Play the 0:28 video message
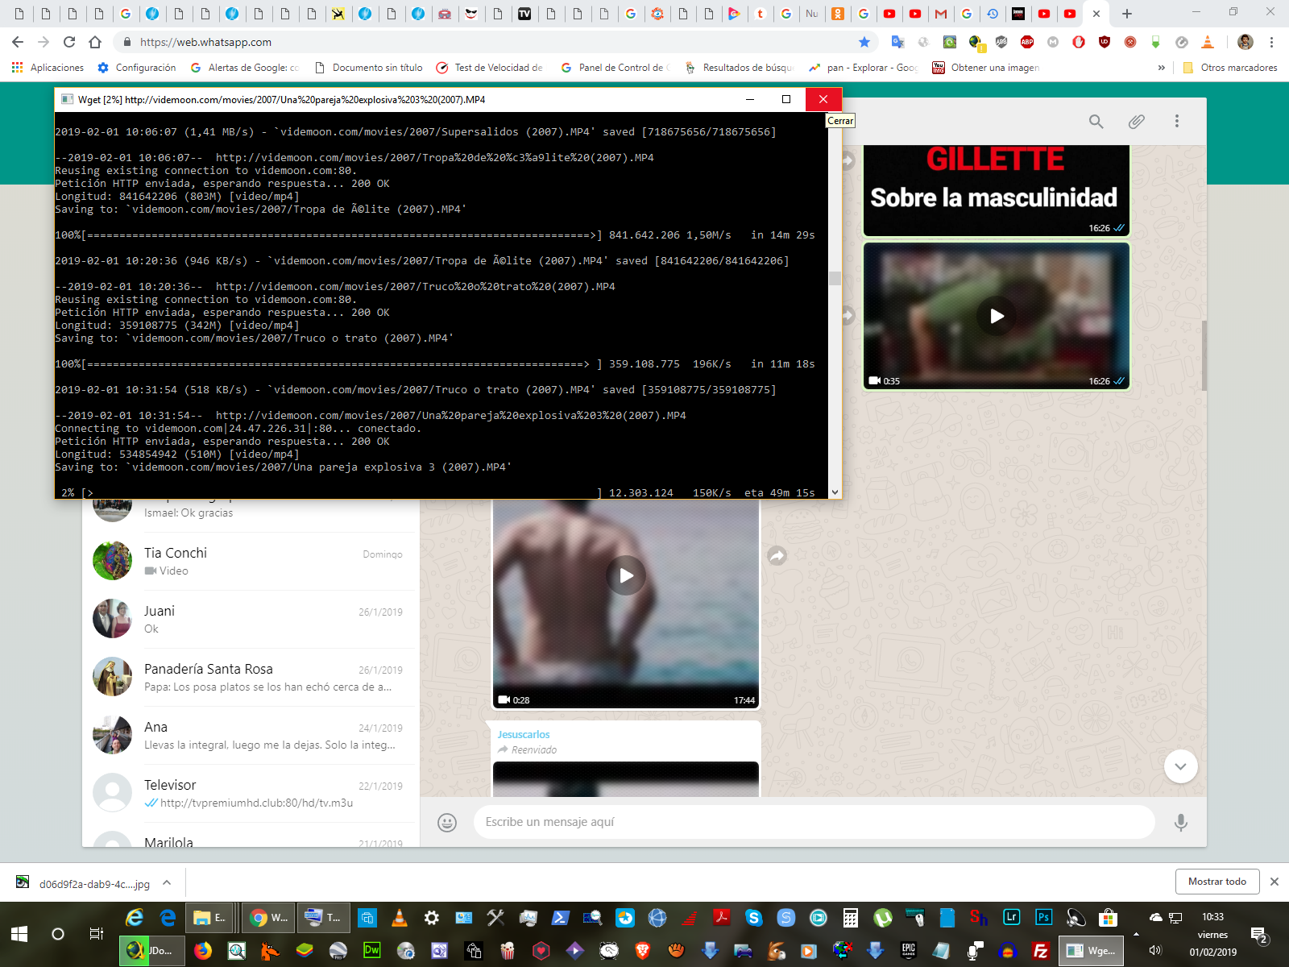The width and height of the screenshot is (1289, 967). [x=626, y=575]
